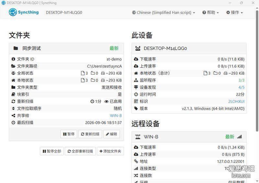Viewport: 259px width, 183px height.
Task: Click the signal strength icon on WIN-B
Action: tap(239, 137)
